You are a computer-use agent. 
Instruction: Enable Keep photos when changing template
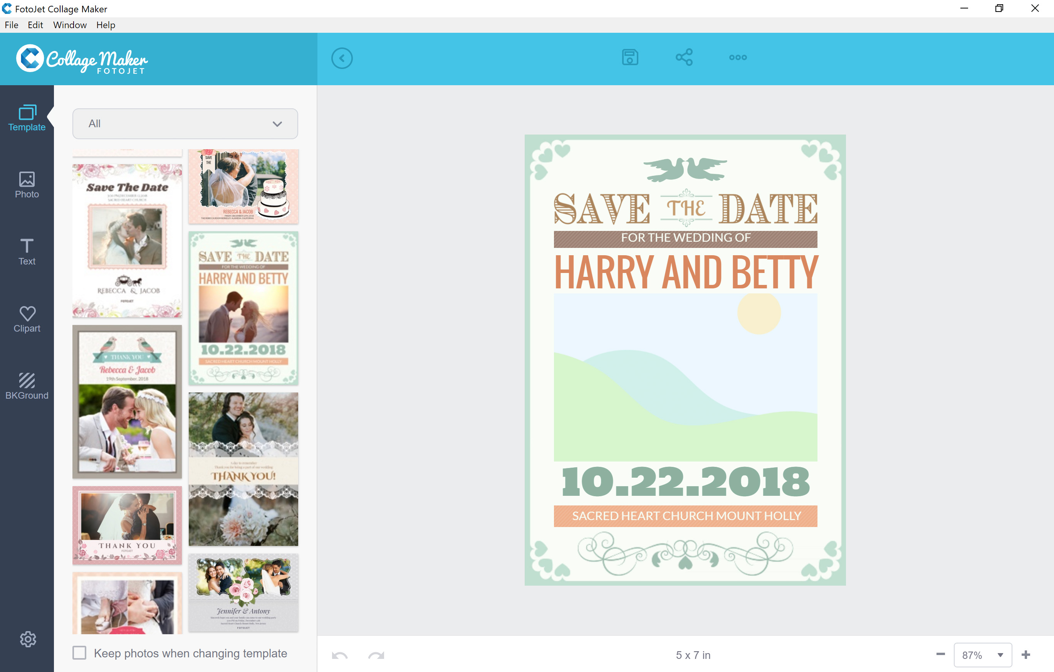pyautogui.click(x=79, y=653)
